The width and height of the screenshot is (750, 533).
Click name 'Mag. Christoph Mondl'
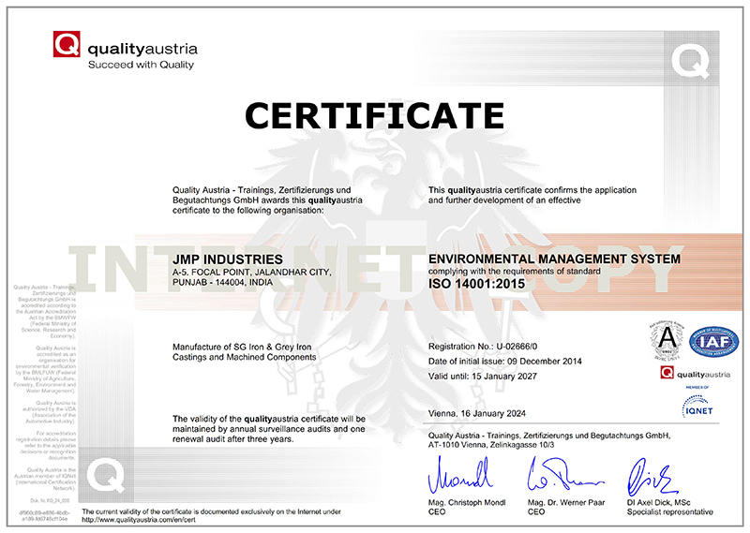coord(467,502)
